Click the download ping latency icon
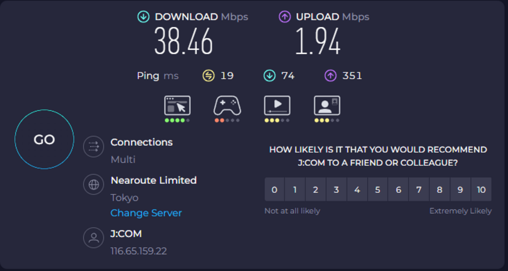Image resolution: width=508 pixels, height=271 pixels. point(269,75)
